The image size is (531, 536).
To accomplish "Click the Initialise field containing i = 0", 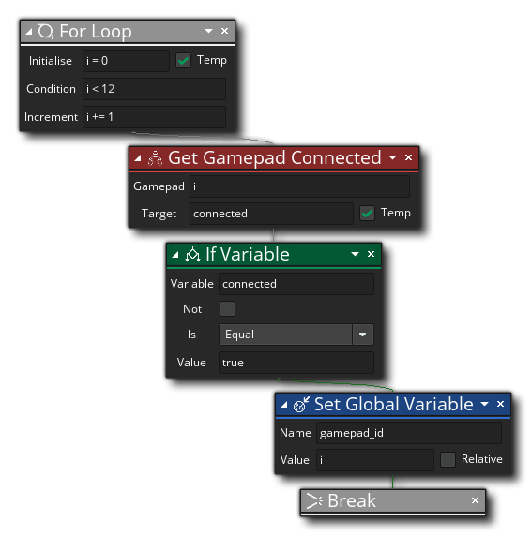I will [x=126, y=61].
